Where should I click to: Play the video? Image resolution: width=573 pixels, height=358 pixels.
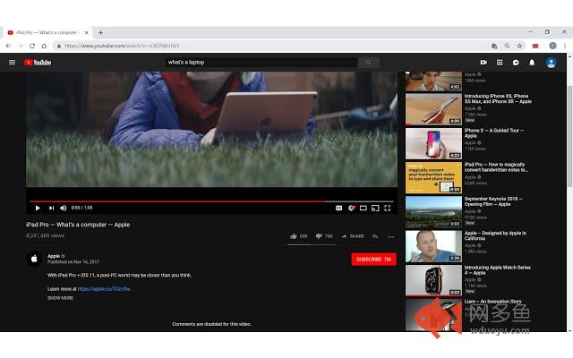(38, 208)
